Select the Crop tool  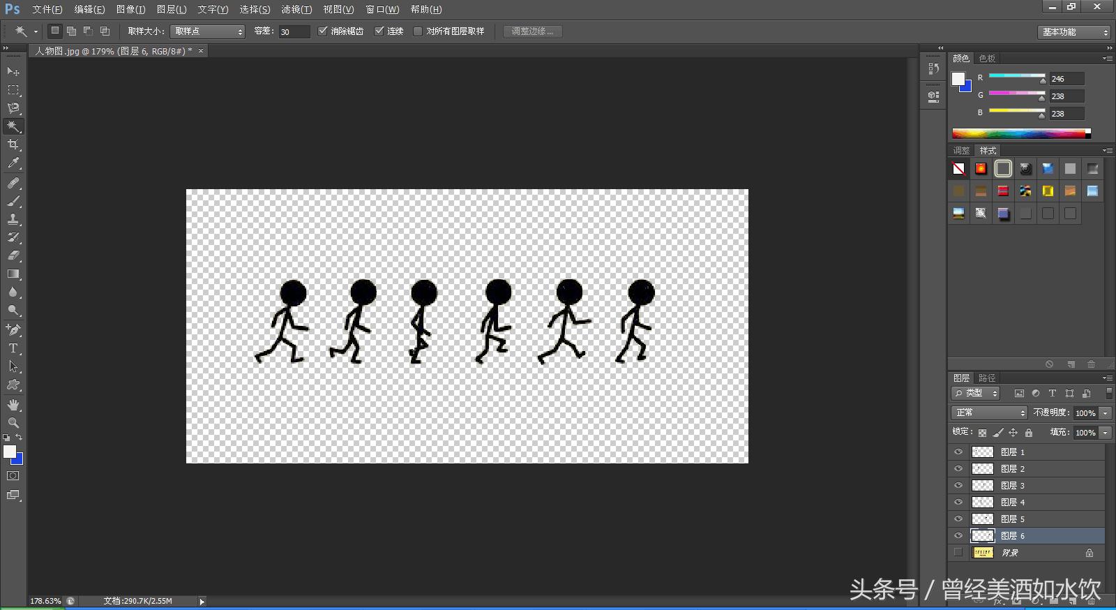[x=13, y=144]
